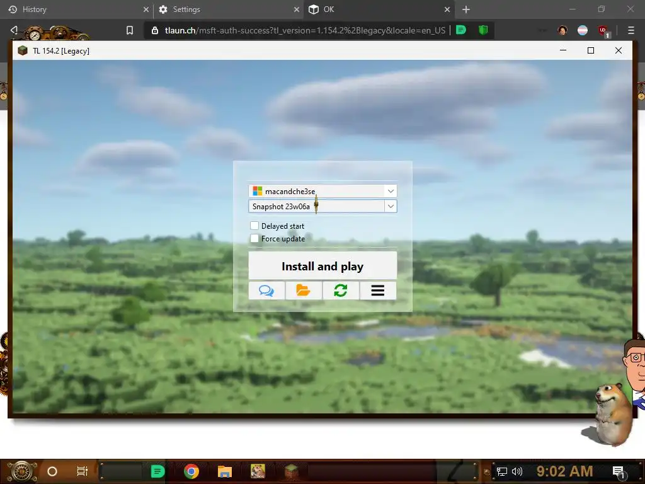Click the tlaun.ch URL in address bar
The image size is (645, 484).
[x=305, y=30]
